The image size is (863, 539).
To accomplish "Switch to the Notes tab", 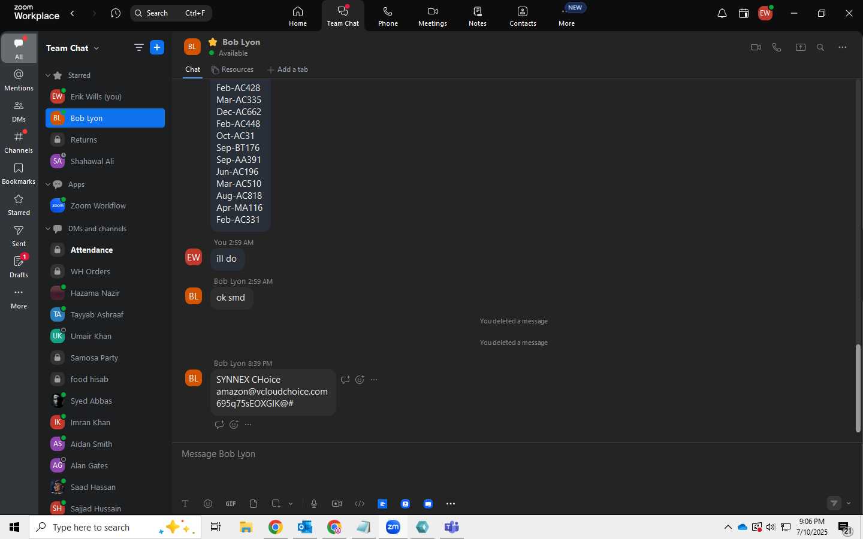I will click(x=478, y=16).
